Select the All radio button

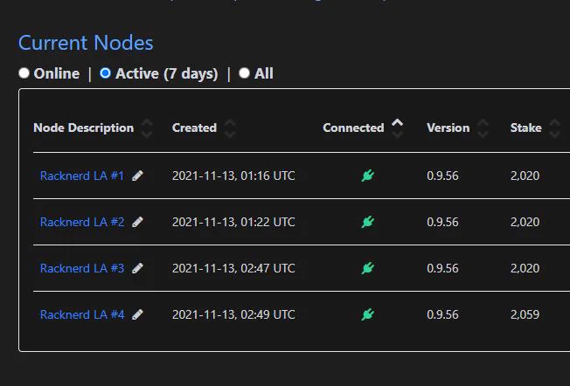coord(244,73)
